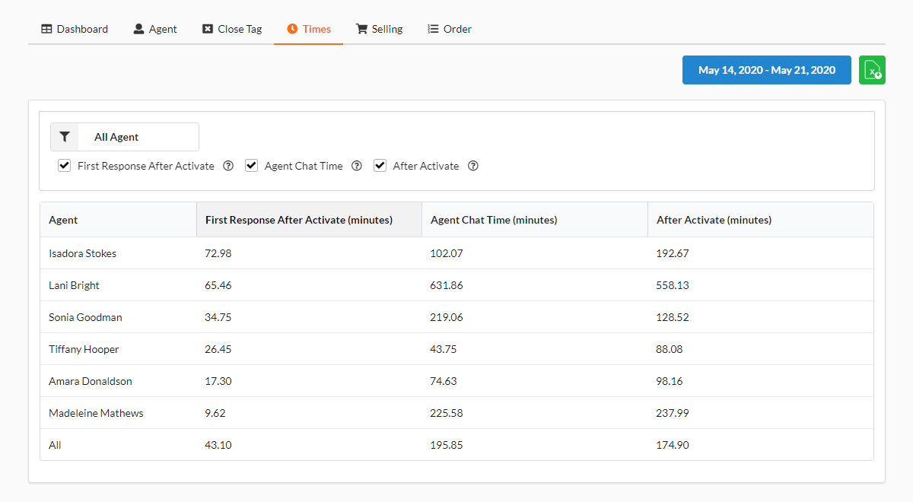Show help icon beside Agent Chat Time
This screenshot has height=502, width=913.
pyautogui.click(x=357, y=166)
